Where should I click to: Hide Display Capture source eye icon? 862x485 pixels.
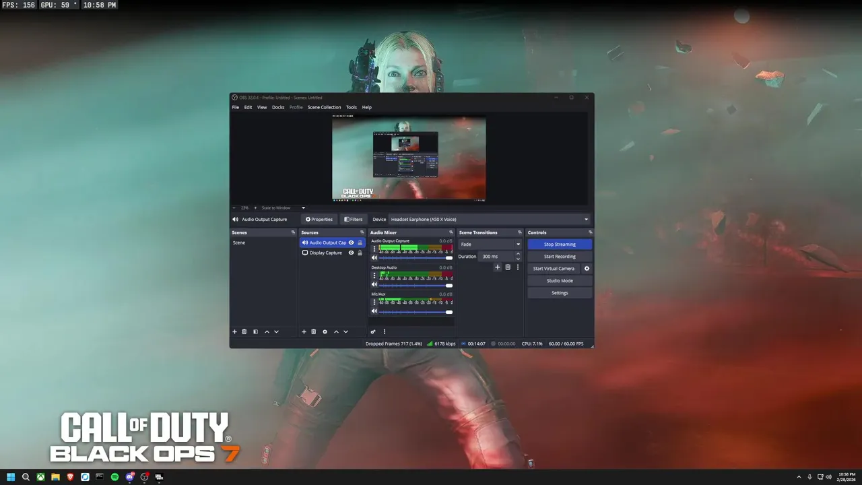click(351, 253)
